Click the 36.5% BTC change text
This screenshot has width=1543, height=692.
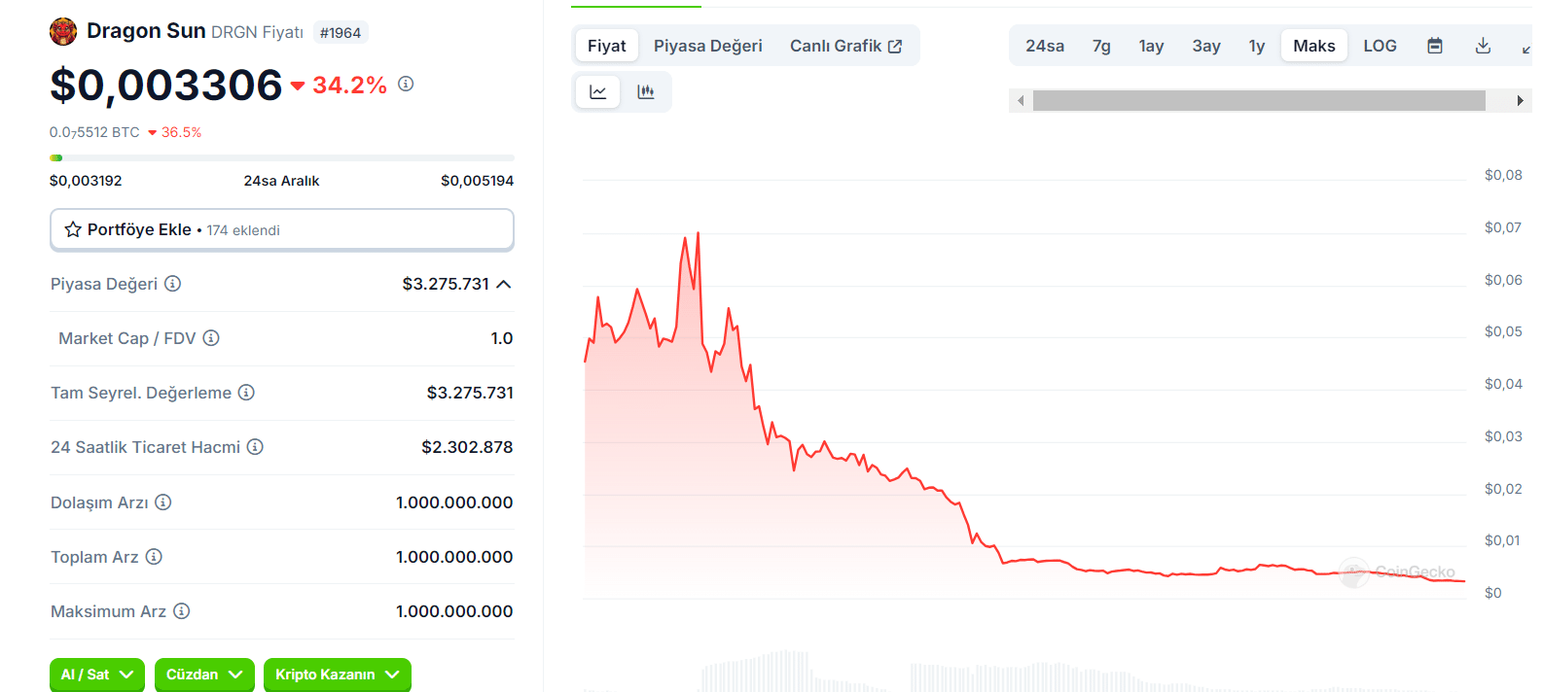(181, 132)
